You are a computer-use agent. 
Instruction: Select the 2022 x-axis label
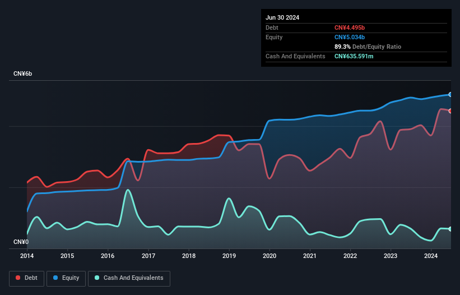(350, 256)
